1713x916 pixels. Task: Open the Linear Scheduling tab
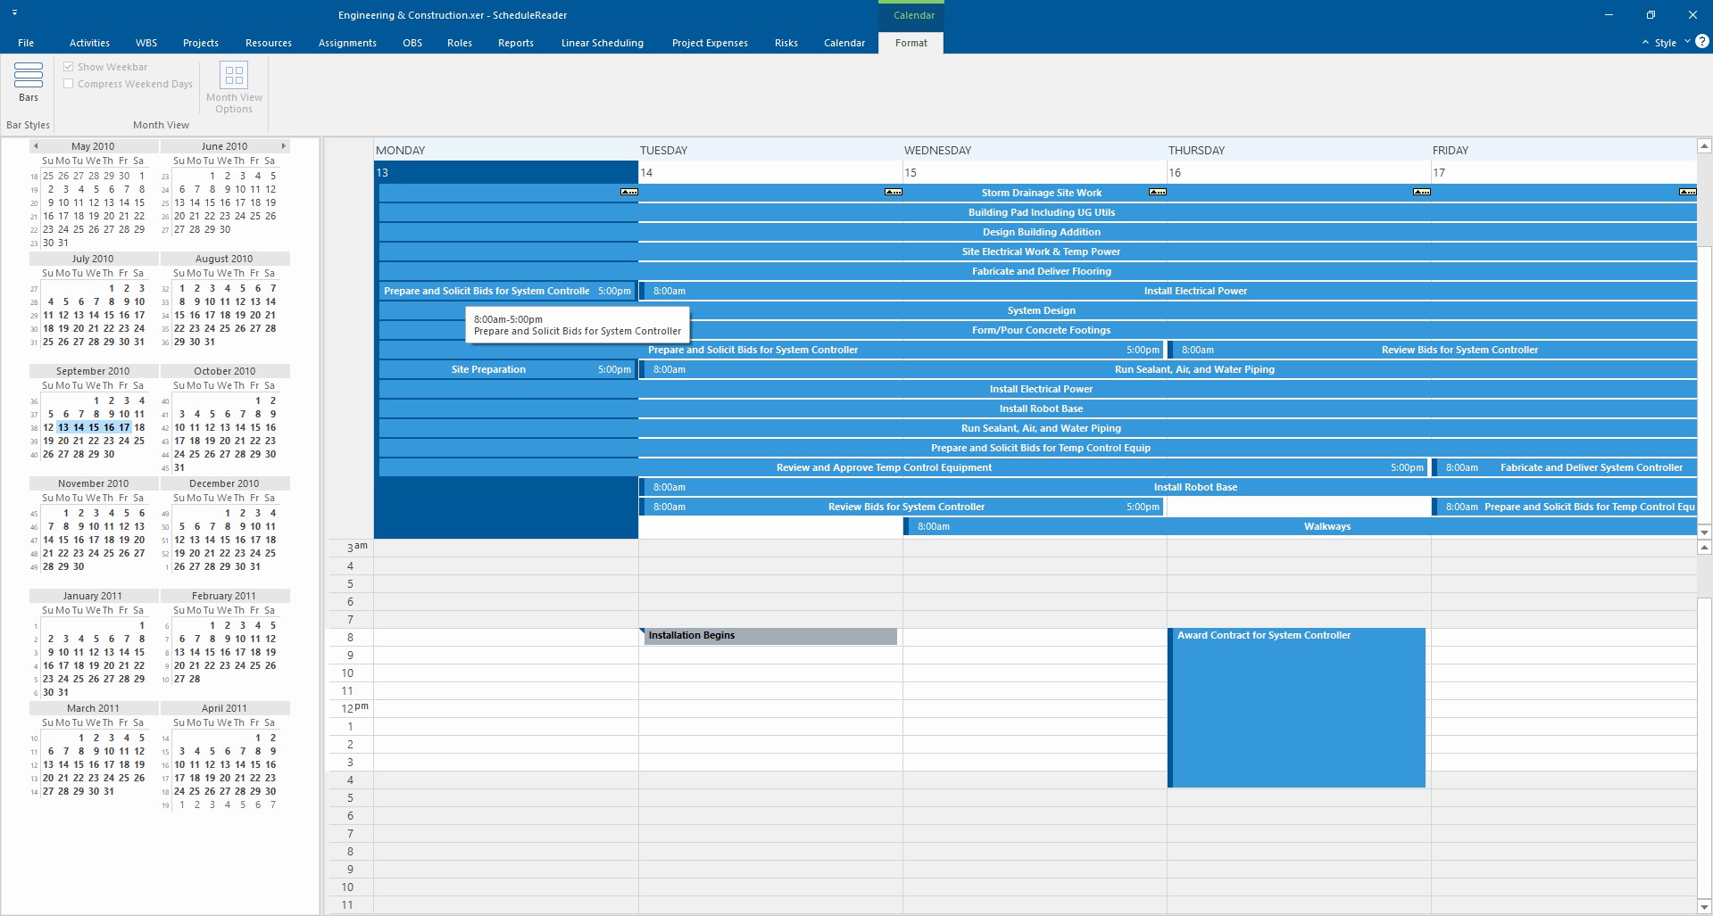tap(603, 43)
